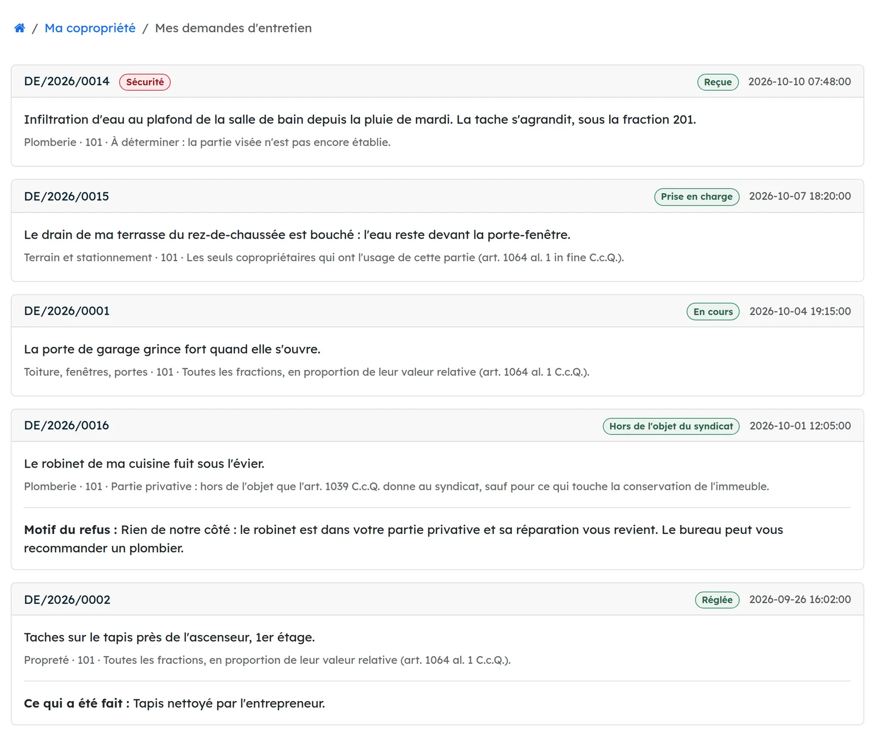
Task: Click the Motif du refus explanation
Action: [404, 539]
